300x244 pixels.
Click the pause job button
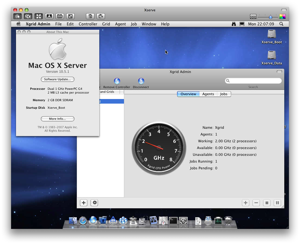(x=277, y=203)
